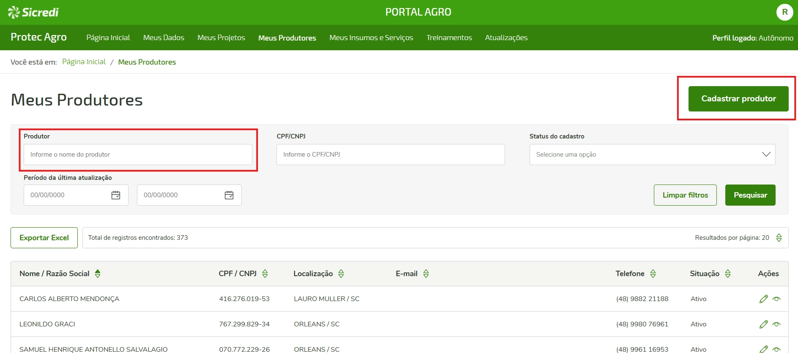Sort by Nome / Razão Social
798x353 pixels.
click(x=98, y=274)
